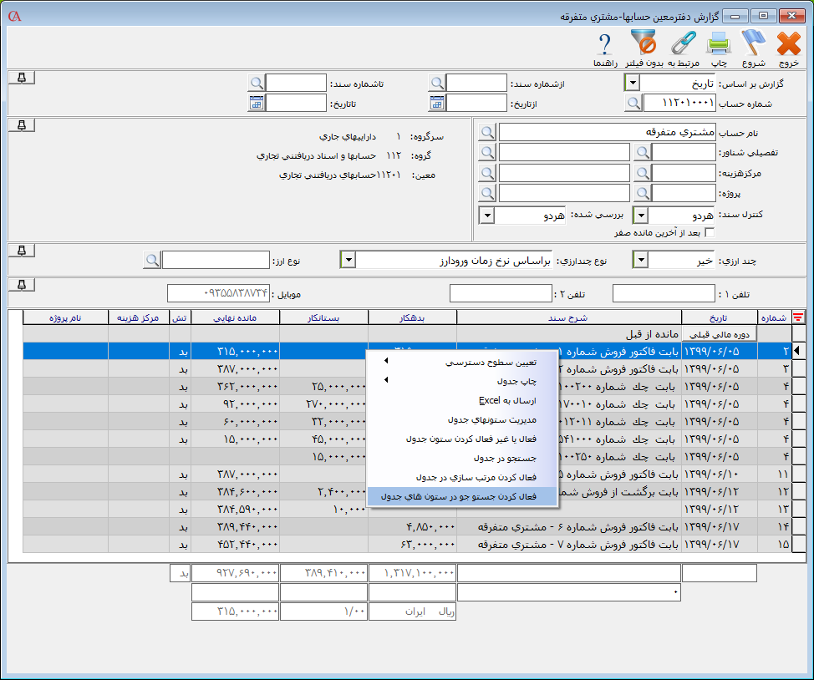Click the شروع (Start) flag icon
The width and height of the screenshot is (814, 680).
point(754,43)
